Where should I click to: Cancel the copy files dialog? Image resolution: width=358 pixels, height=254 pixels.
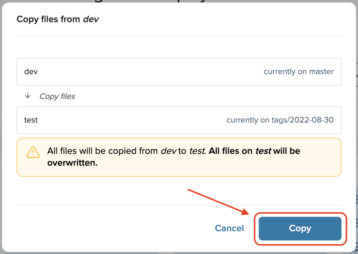229,228
